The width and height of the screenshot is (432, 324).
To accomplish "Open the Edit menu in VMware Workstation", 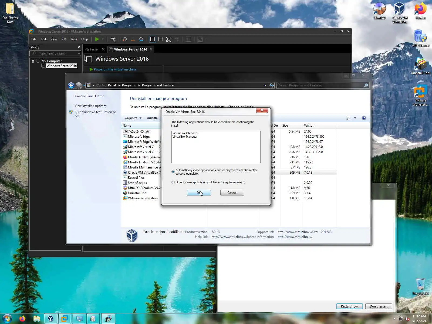I will pos(43,39).
